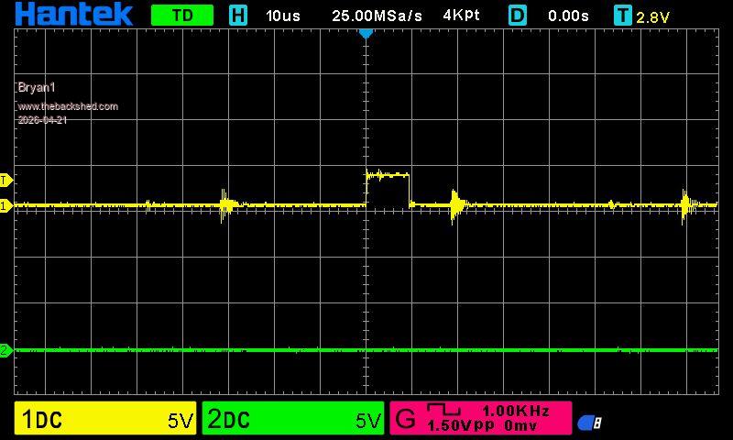
Task: Toggle the green TD trigger status indicator
Action: point(182,16)
